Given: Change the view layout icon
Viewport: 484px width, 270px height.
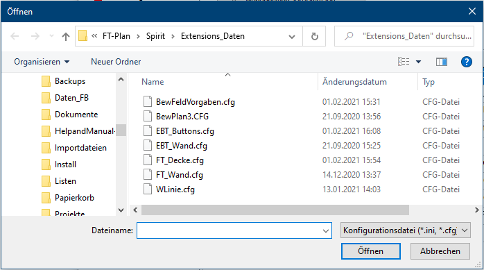Looking at the screenshot, I should coord(404,62).
